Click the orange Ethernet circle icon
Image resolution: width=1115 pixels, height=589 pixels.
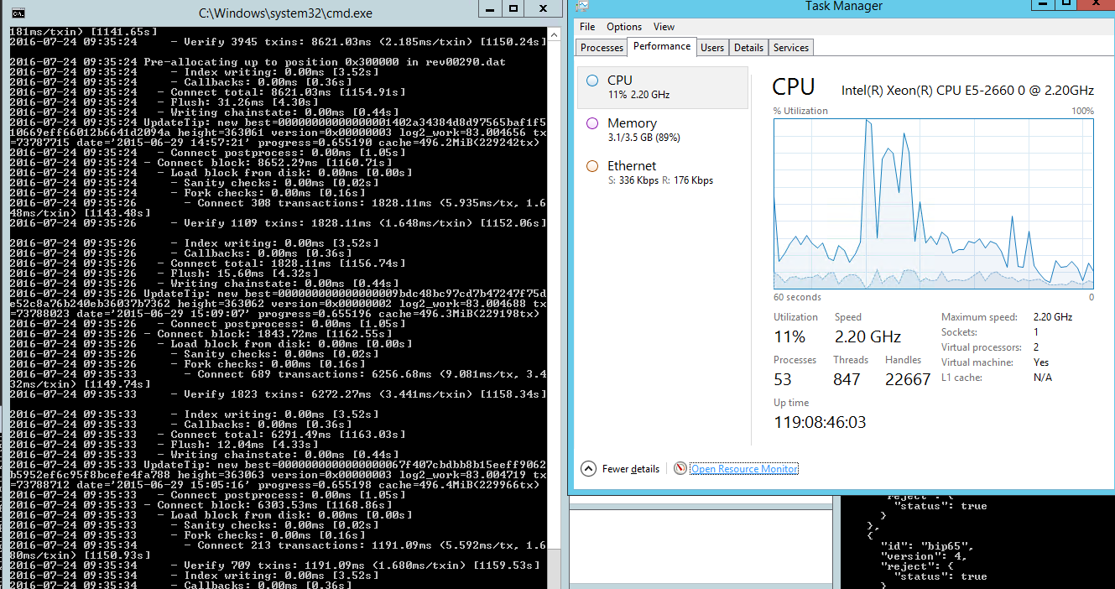592,166
